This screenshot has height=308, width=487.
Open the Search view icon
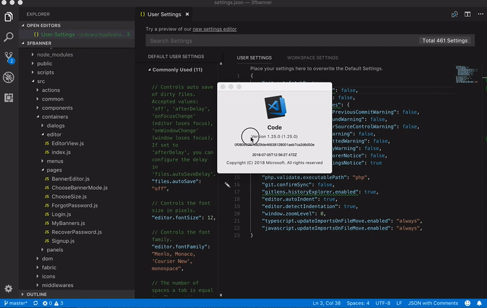[x=9, y=37]
